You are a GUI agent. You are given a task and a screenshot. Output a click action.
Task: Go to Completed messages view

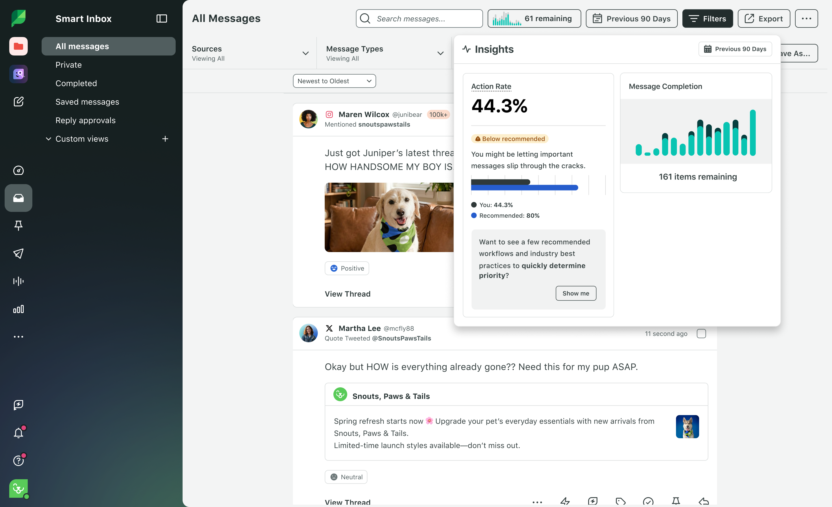76,84
